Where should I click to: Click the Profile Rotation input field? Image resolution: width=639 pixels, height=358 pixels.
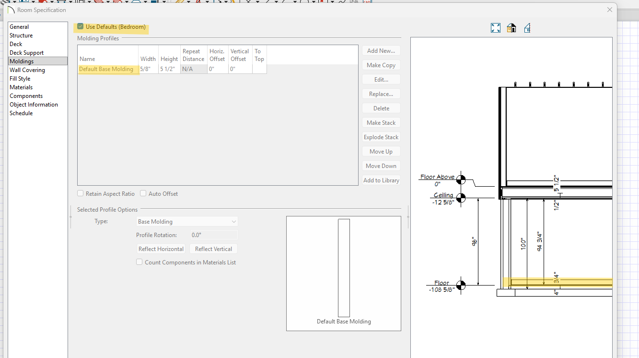tap(213, 235)
